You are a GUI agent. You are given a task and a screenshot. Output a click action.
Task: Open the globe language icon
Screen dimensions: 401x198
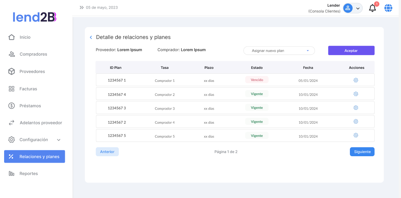click(x=388, y=8)
